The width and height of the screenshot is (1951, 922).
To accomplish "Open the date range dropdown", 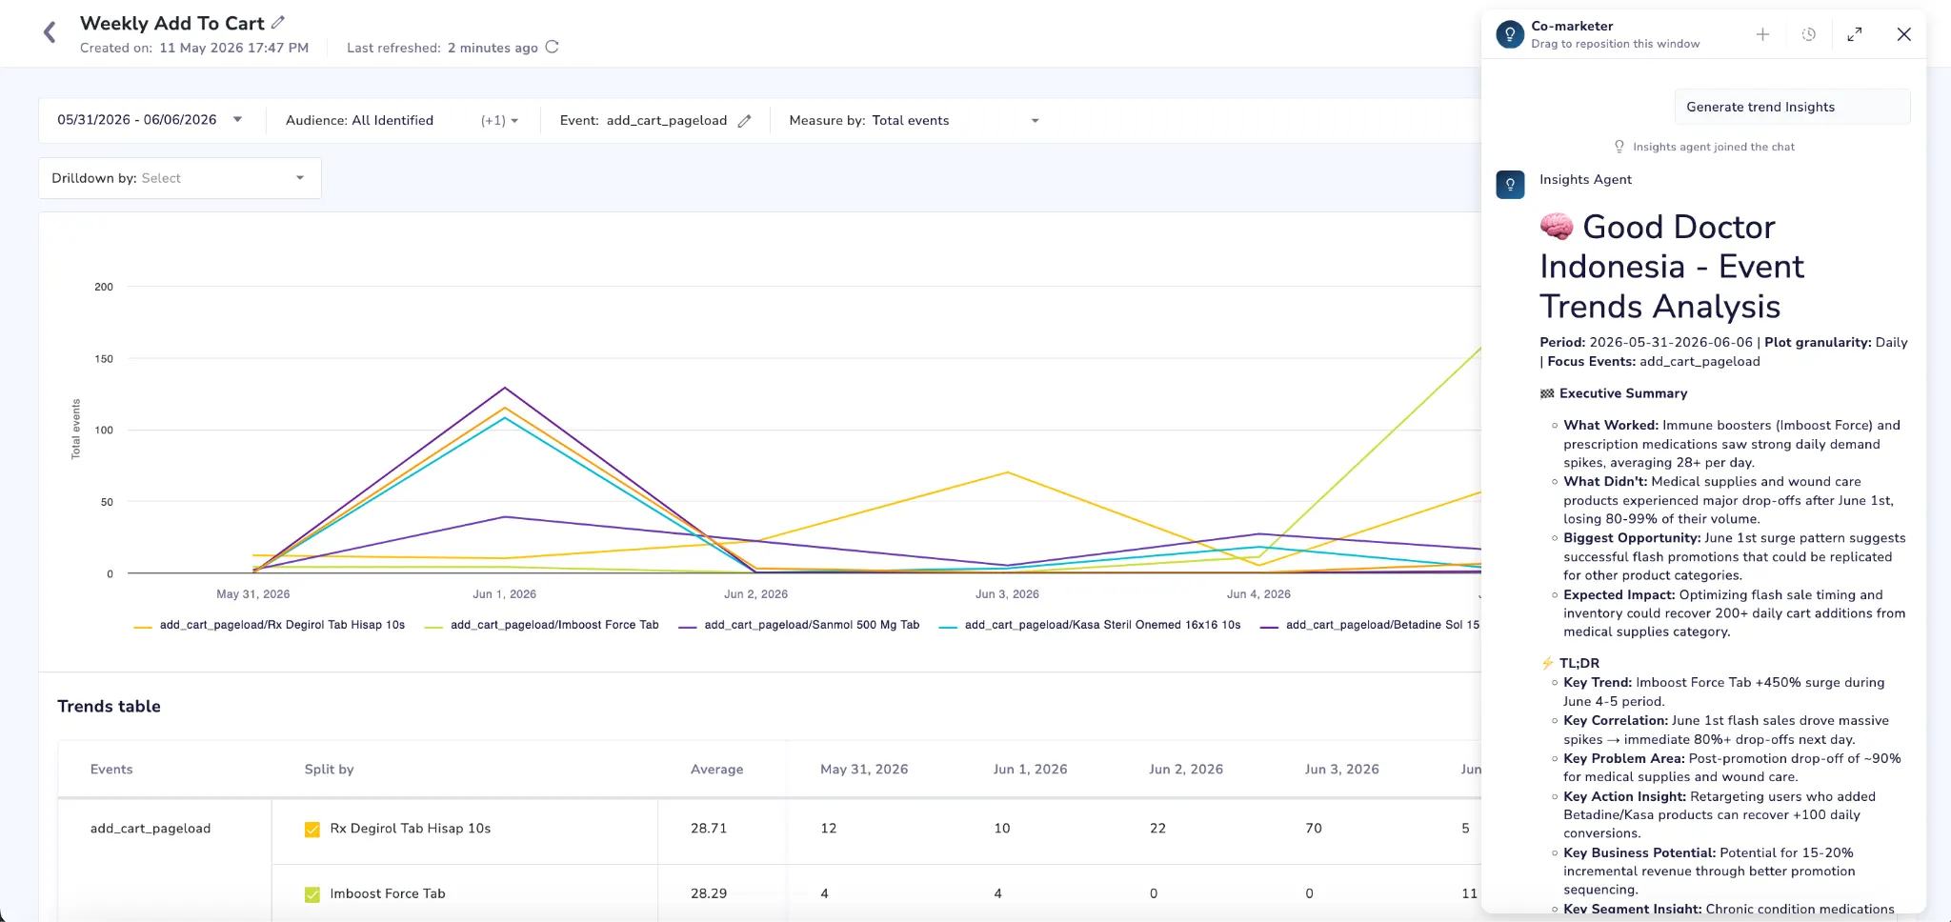I will (151, 120).
